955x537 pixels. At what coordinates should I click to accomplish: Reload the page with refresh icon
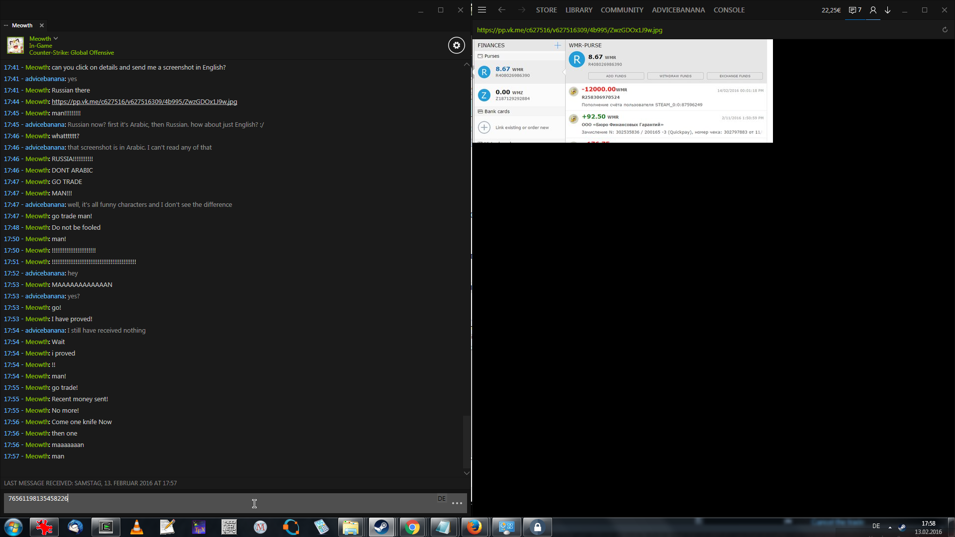click(945, 30)
